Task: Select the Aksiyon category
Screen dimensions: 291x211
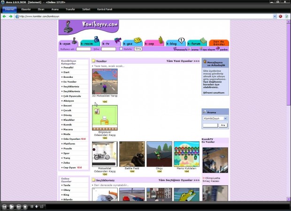Action: pyautogui.click(x=69, y=101)
